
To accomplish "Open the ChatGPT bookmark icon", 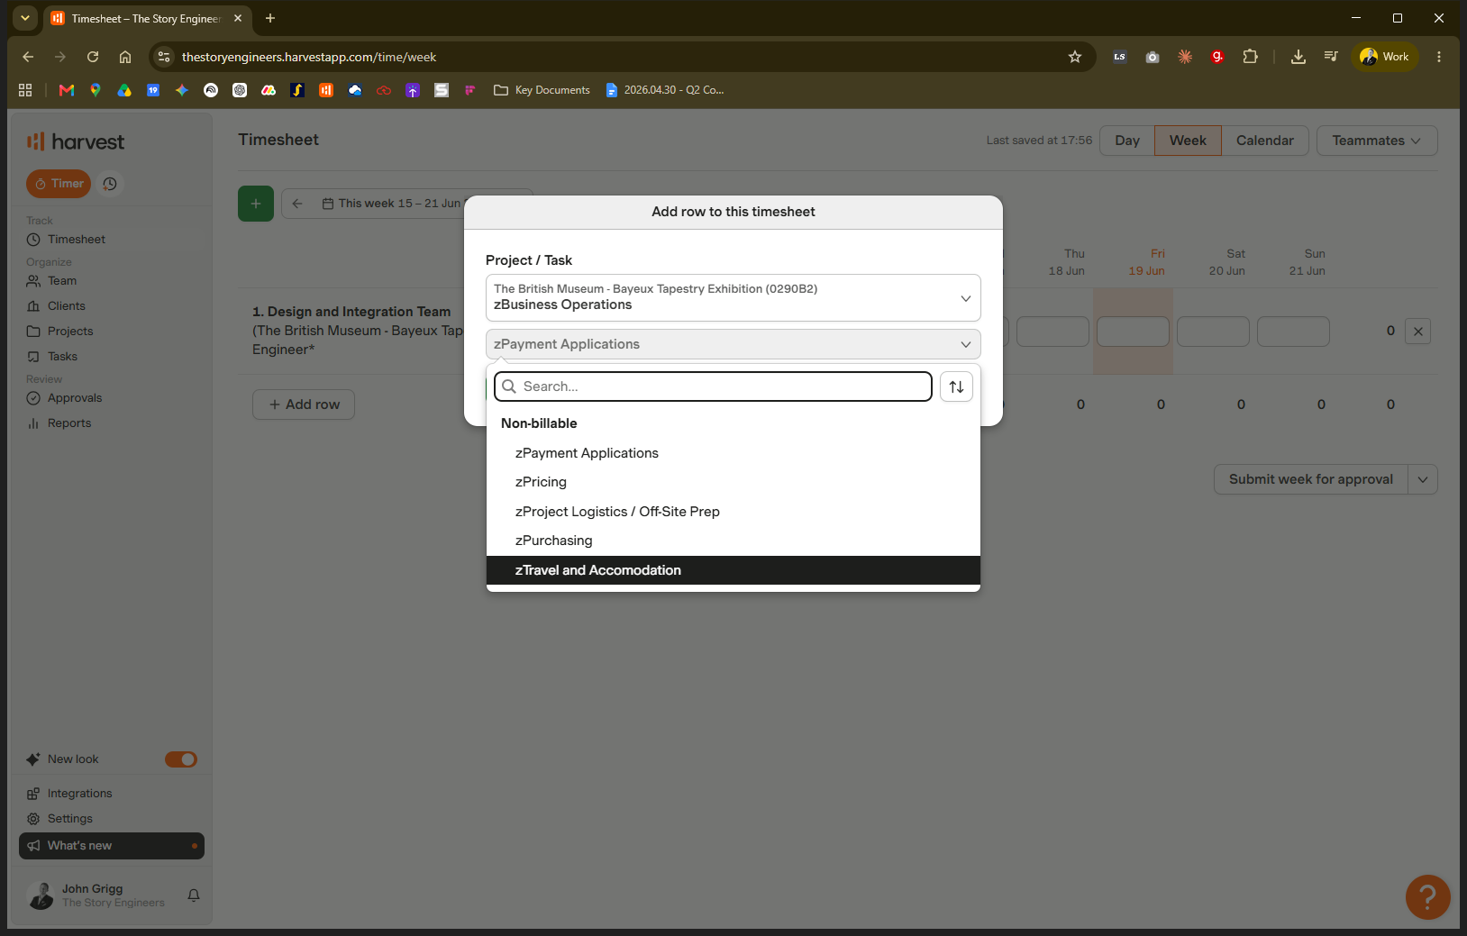I will [240, 90].
